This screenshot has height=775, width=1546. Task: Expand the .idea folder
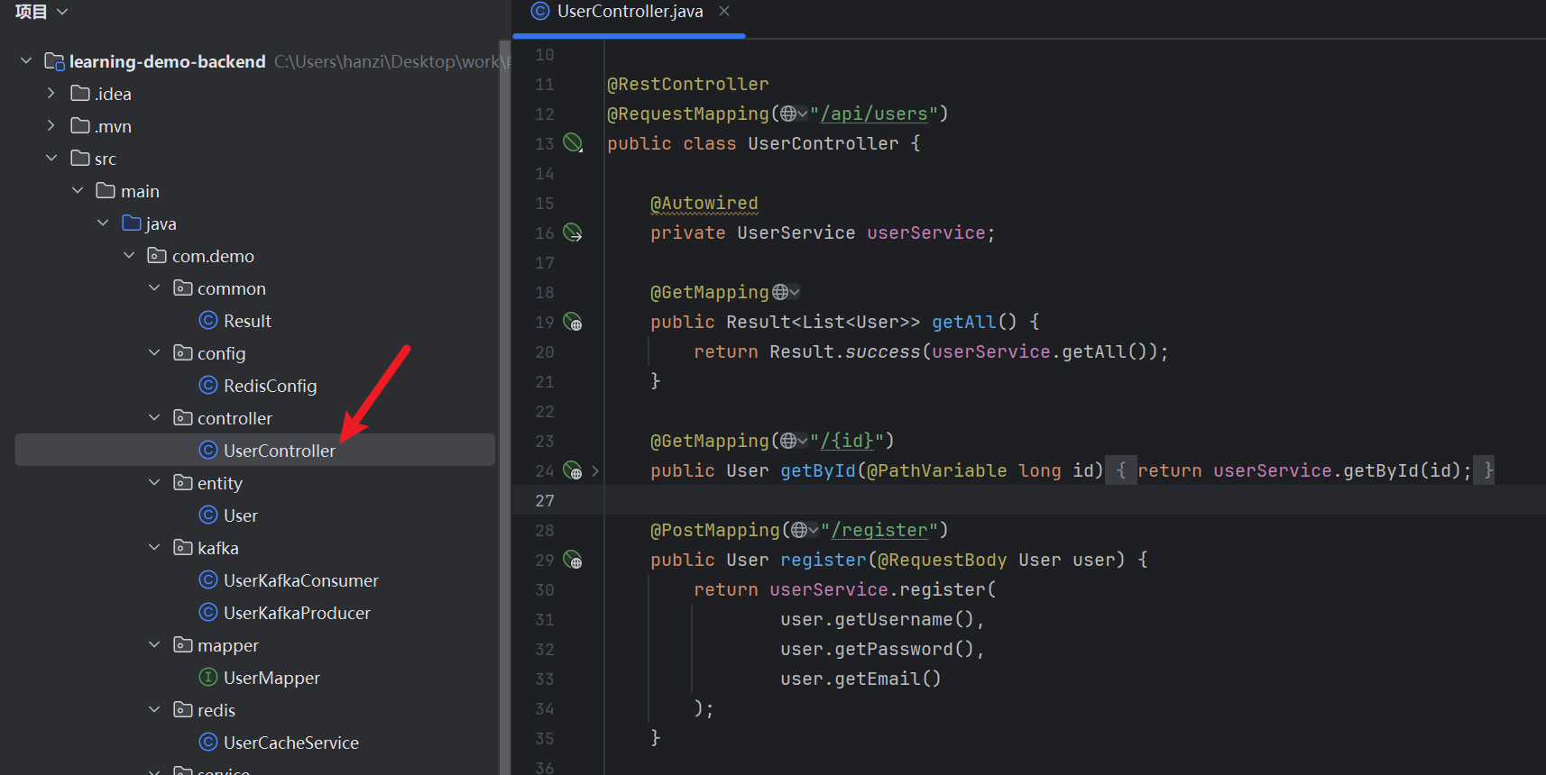tap(51, 94)
